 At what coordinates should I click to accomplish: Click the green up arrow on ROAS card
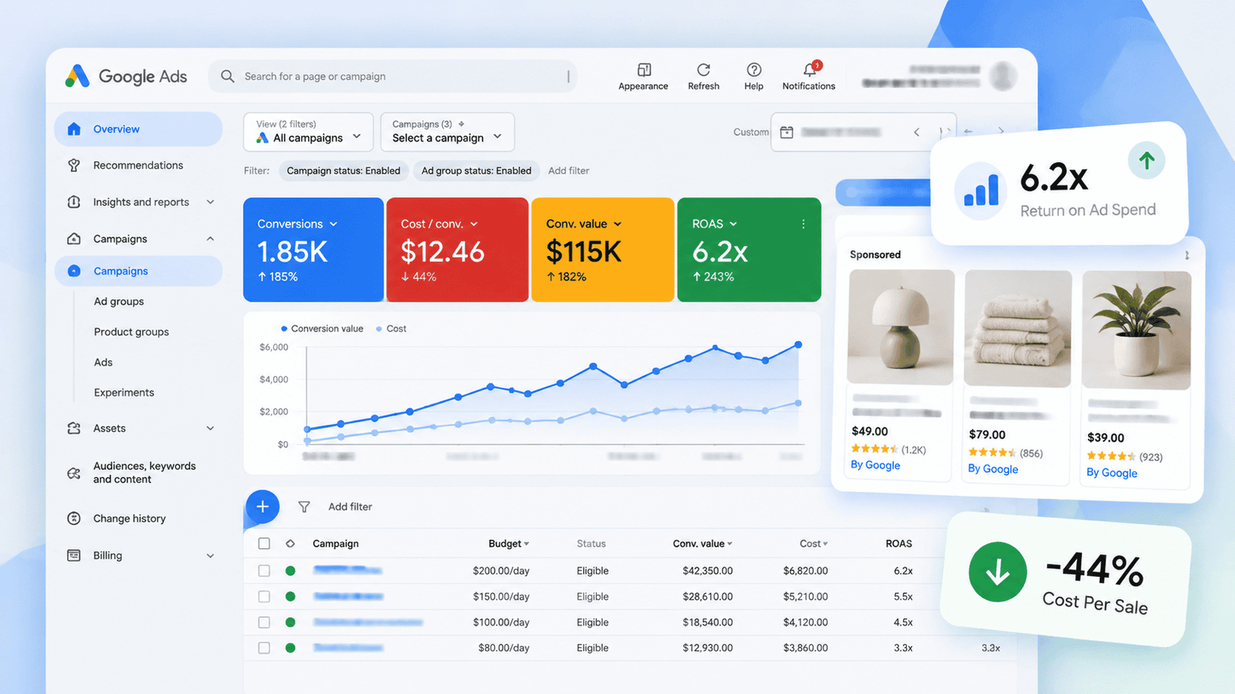(1146, 160)
